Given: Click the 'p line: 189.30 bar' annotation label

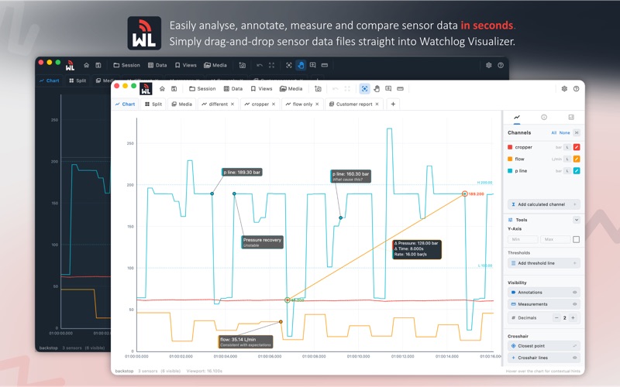Looking at the screenshot, I should point(242,172).
